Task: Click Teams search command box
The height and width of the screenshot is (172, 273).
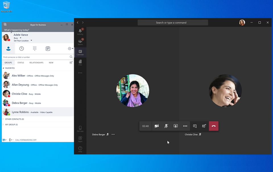Action: pyautogui.click(x=173, y=23)
